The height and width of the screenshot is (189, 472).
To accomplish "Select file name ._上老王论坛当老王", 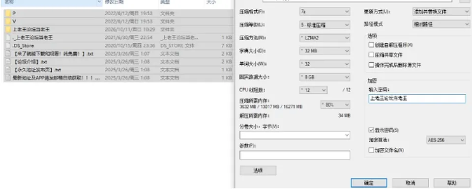I will 32,38.
